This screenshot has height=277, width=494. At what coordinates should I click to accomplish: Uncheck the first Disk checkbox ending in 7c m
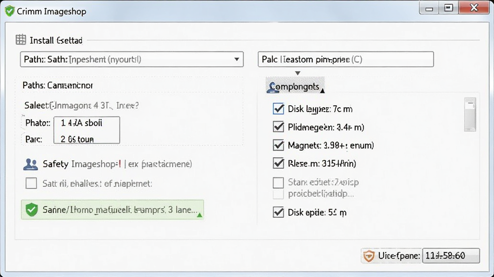coord(278,109)
